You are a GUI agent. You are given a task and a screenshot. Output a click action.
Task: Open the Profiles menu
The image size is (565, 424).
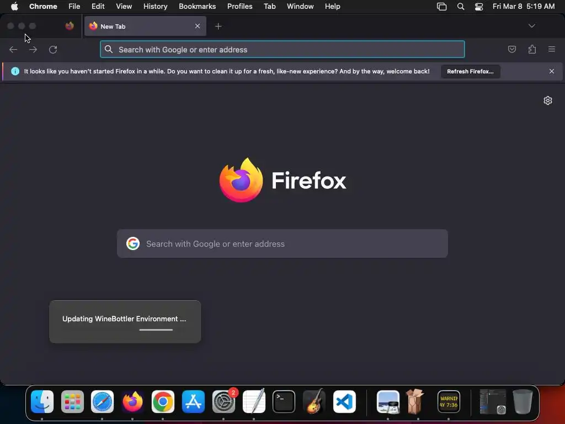tap(239, 6)
